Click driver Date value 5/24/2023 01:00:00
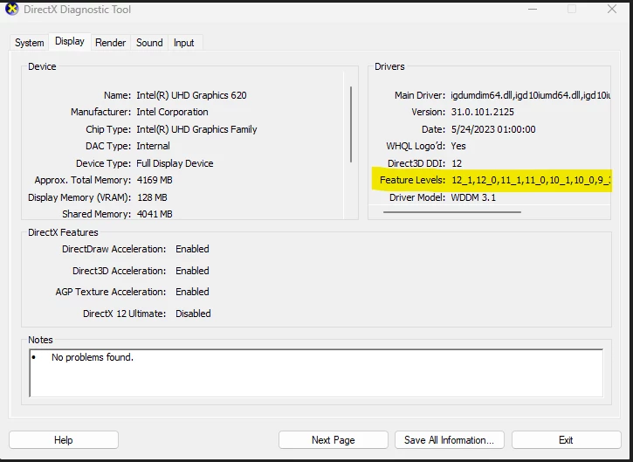This screenshot has width=633, height=462. point(493,129)
